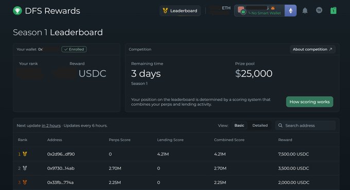
Task: Focus the Search address field
Action: tap(305, 125)
